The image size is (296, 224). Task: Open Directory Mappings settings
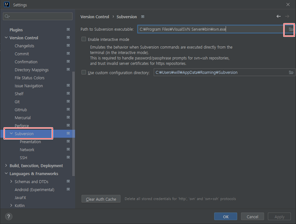31,70
